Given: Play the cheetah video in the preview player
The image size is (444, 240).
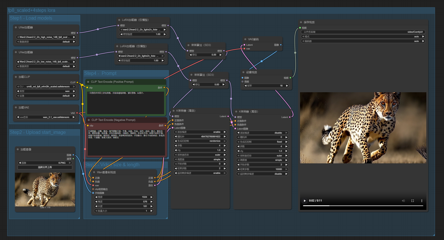Looking at the screenshot, I should point(305,201).
